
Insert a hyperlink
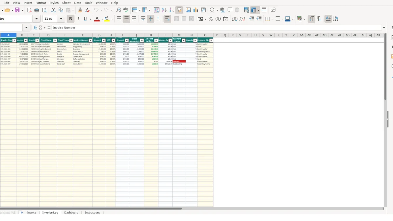pos(222,10)
